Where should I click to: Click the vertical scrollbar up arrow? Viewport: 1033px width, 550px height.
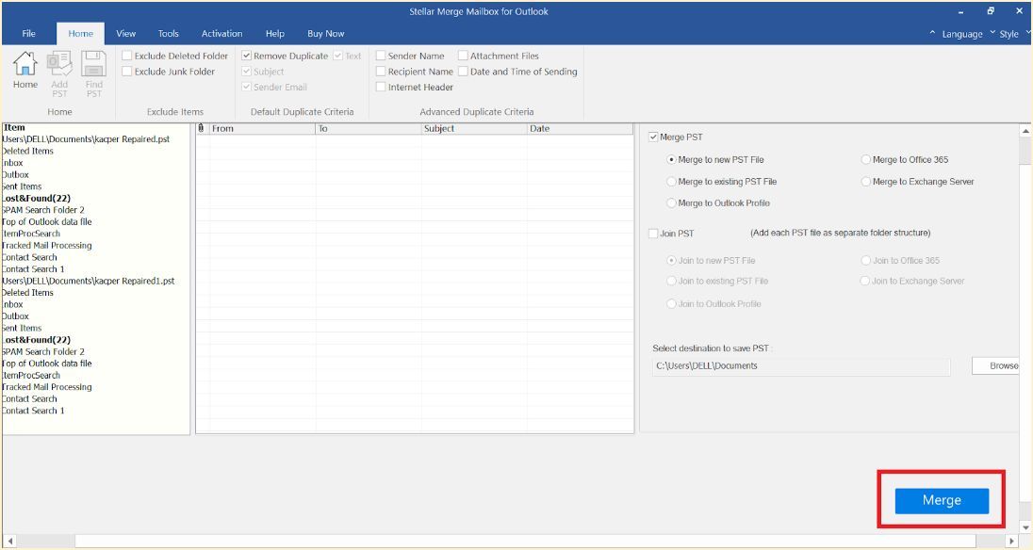point(1025,131)
